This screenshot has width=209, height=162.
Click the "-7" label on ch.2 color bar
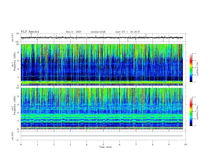click(x=194, y=126)
